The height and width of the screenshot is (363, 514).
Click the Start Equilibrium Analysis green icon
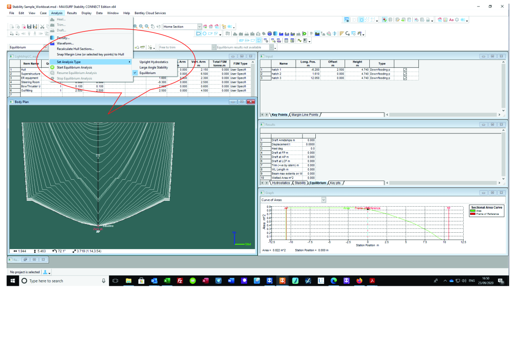tap(53, 67)
